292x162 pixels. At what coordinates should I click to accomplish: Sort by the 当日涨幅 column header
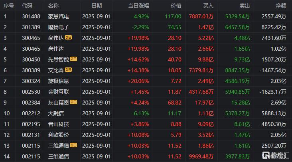point(138,6)
